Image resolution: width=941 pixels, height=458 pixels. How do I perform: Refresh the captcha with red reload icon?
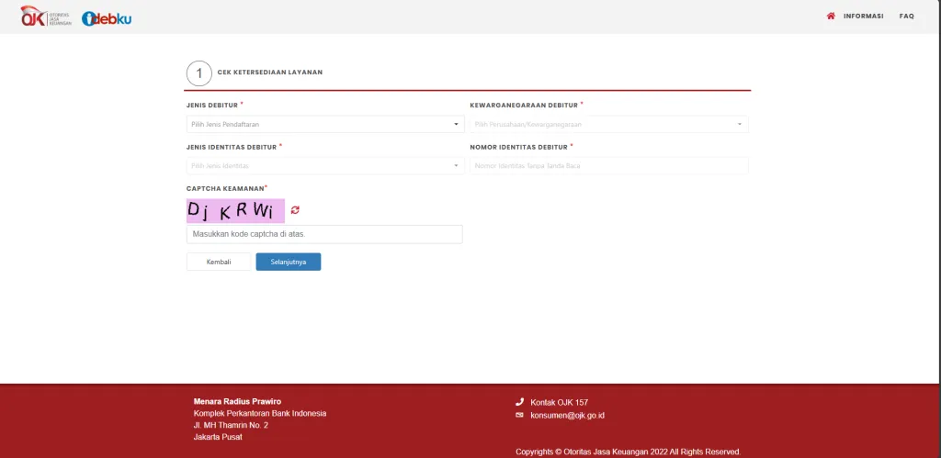pyautogui.click(x=295, y=210)
